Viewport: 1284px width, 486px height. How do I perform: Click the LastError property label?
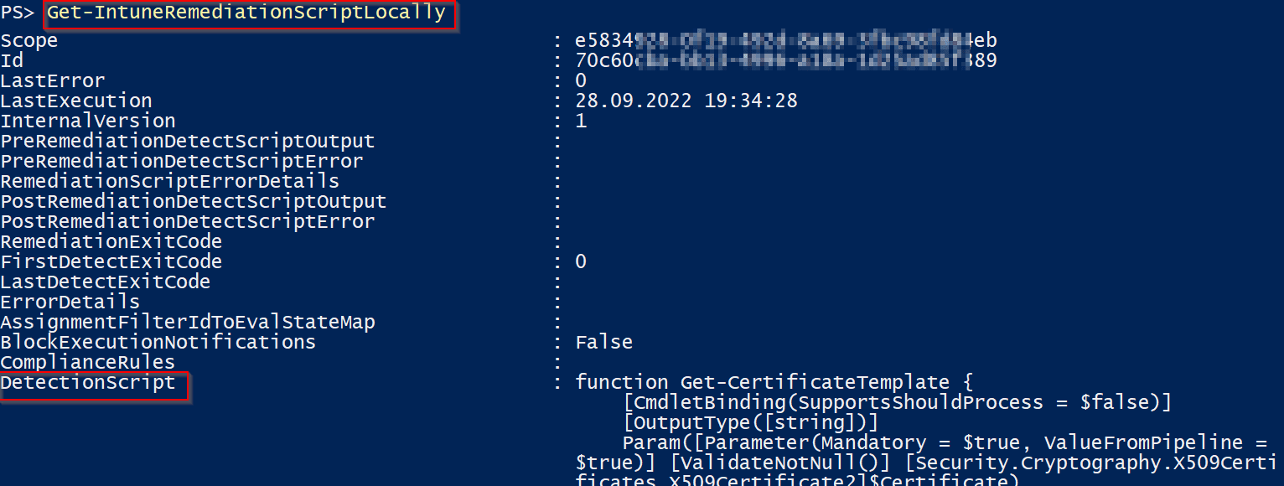tap(53, 80)
